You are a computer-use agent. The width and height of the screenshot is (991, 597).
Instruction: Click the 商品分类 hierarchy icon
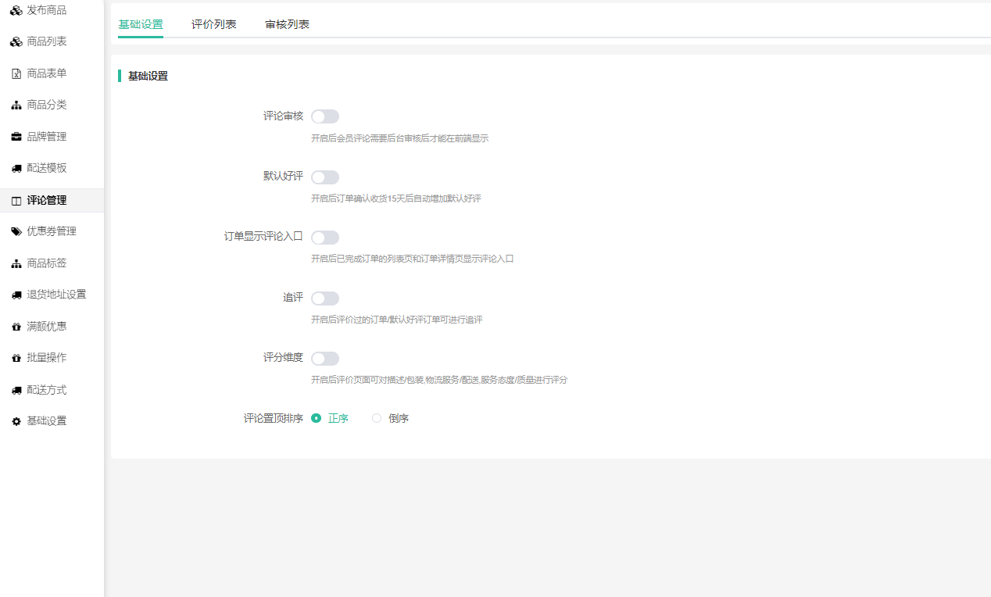click(x=16, y=105)
